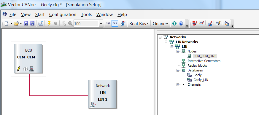Start measurement with the lightning bolt

coord(49,23)
